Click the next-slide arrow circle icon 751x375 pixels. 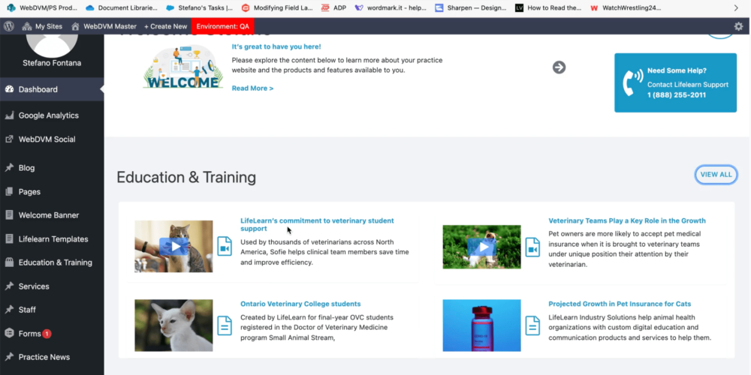pyautogui.click(x=559, y=67)
